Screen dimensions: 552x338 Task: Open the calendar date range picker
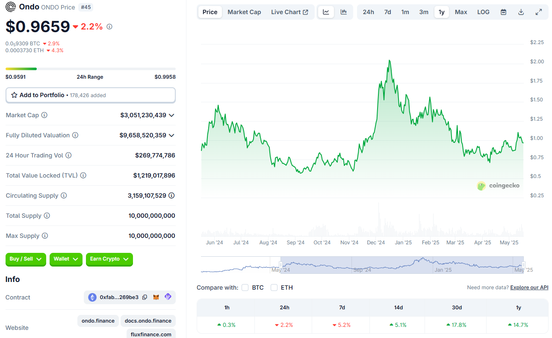503,12
